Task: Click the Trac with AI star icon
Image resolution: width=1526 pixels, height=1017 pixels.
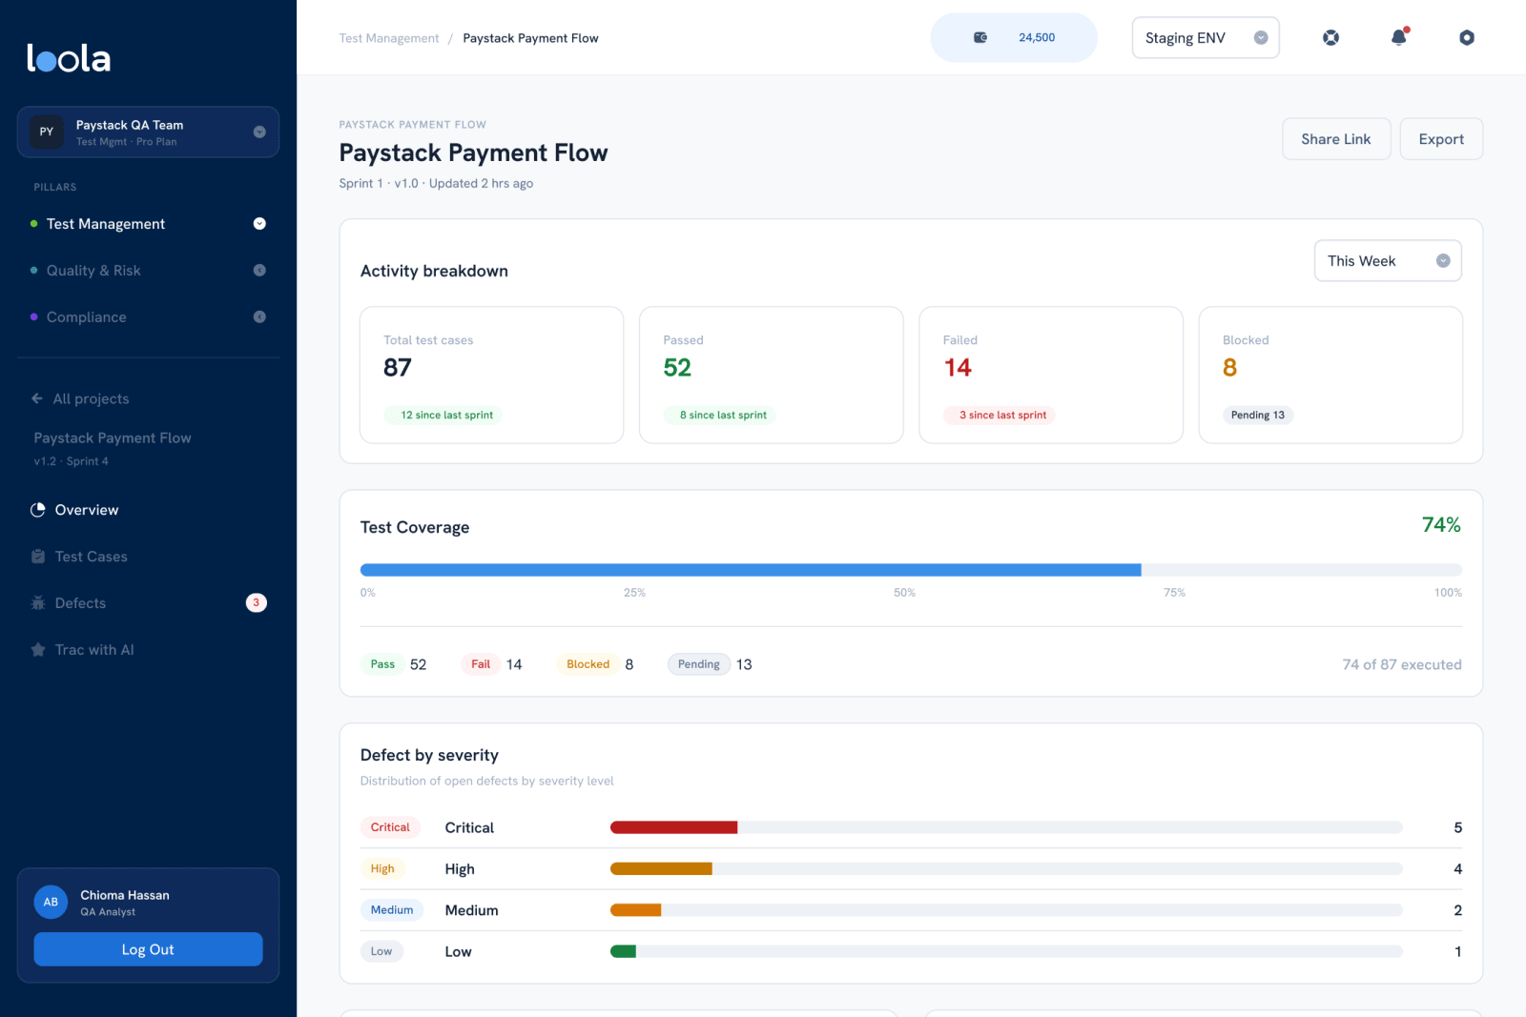Action: (38, 650)
